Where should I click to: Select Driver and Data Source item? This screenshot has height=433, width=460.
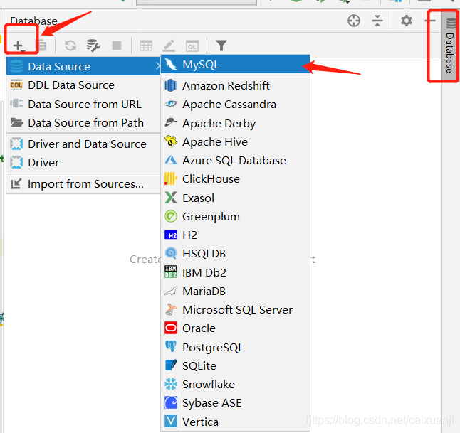point(83,144)
